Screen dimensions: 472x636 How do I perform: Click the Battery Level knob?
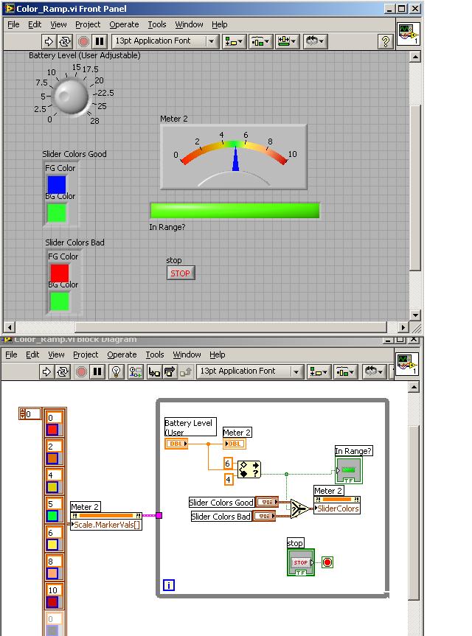point(72,95)
